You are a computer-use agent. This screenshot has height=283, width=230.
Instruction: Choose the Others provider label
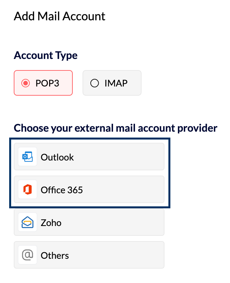(55, 255)
